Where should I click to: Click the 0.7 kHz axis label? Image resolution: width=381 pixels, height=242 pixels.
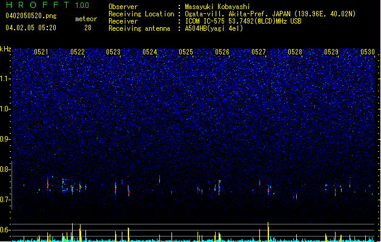5,200
